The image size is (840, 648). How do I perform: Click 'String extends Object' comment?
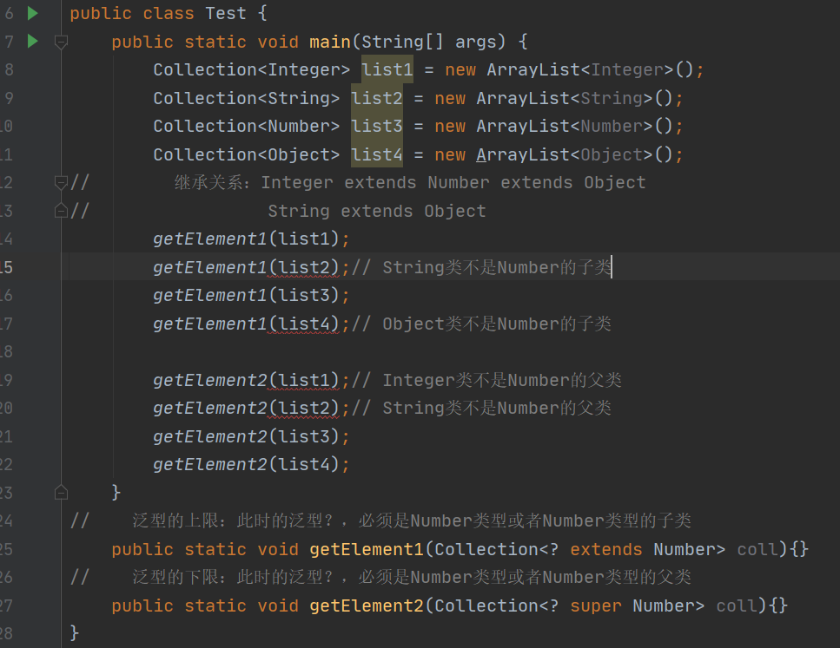[x=377, y=211]
